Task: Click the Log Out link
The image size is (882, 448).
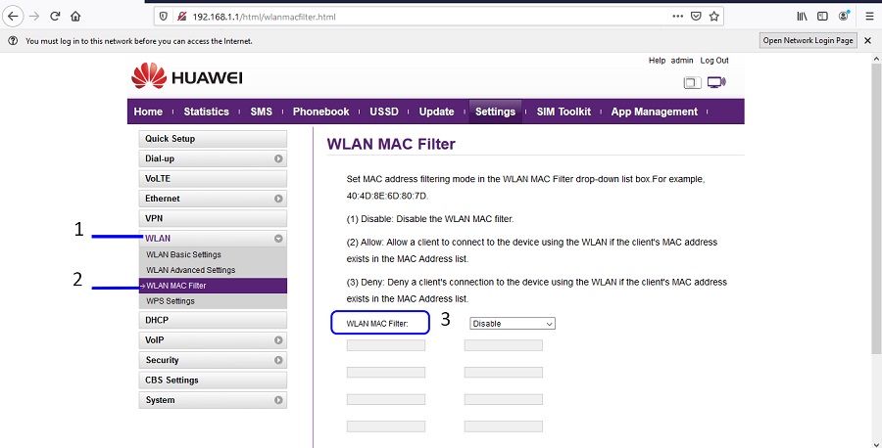Action: (714, 61)
